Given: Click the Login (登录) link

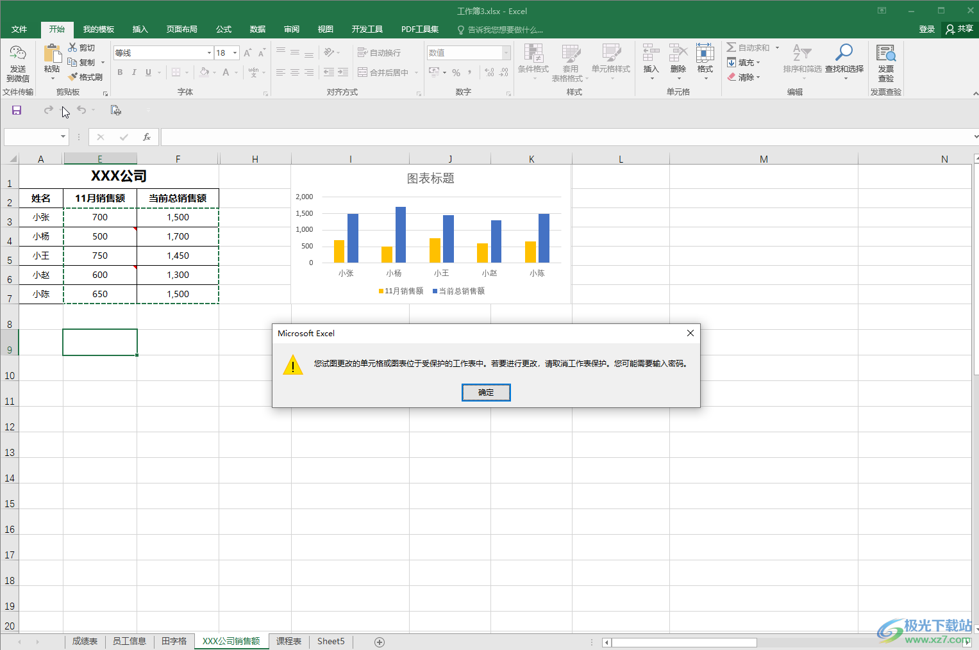Looking at the screenshot, I should 927,29.
